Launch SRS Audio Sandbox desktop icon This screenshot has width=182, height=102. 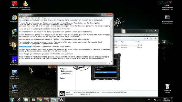(x=15, y=89)
